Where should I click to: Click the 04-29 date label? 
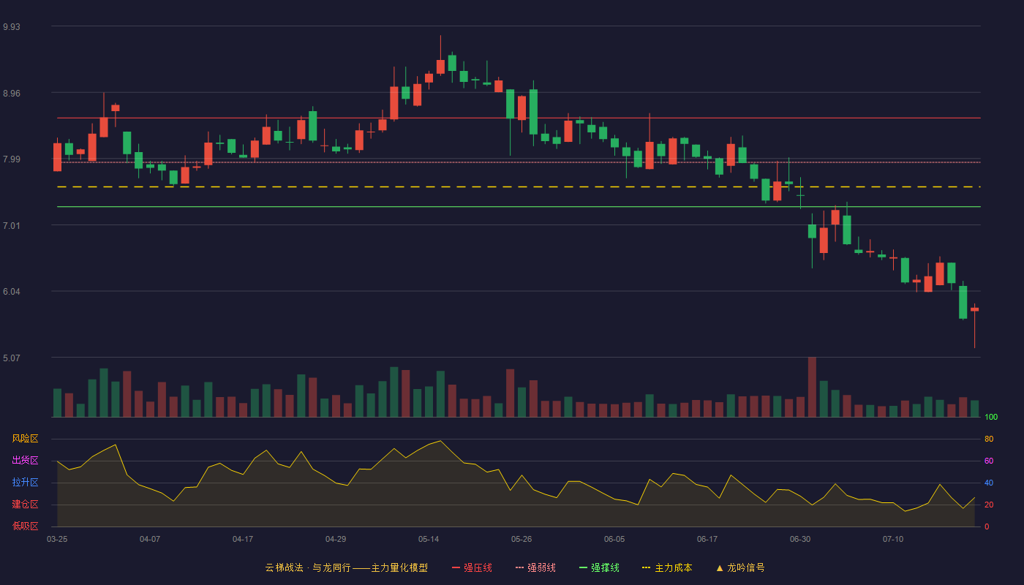336,539
